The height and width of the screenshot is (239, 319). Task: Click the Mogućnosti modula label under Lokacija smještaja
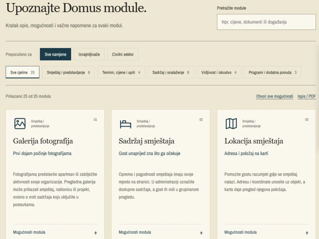pyautogui.click(x=241, y=232)
